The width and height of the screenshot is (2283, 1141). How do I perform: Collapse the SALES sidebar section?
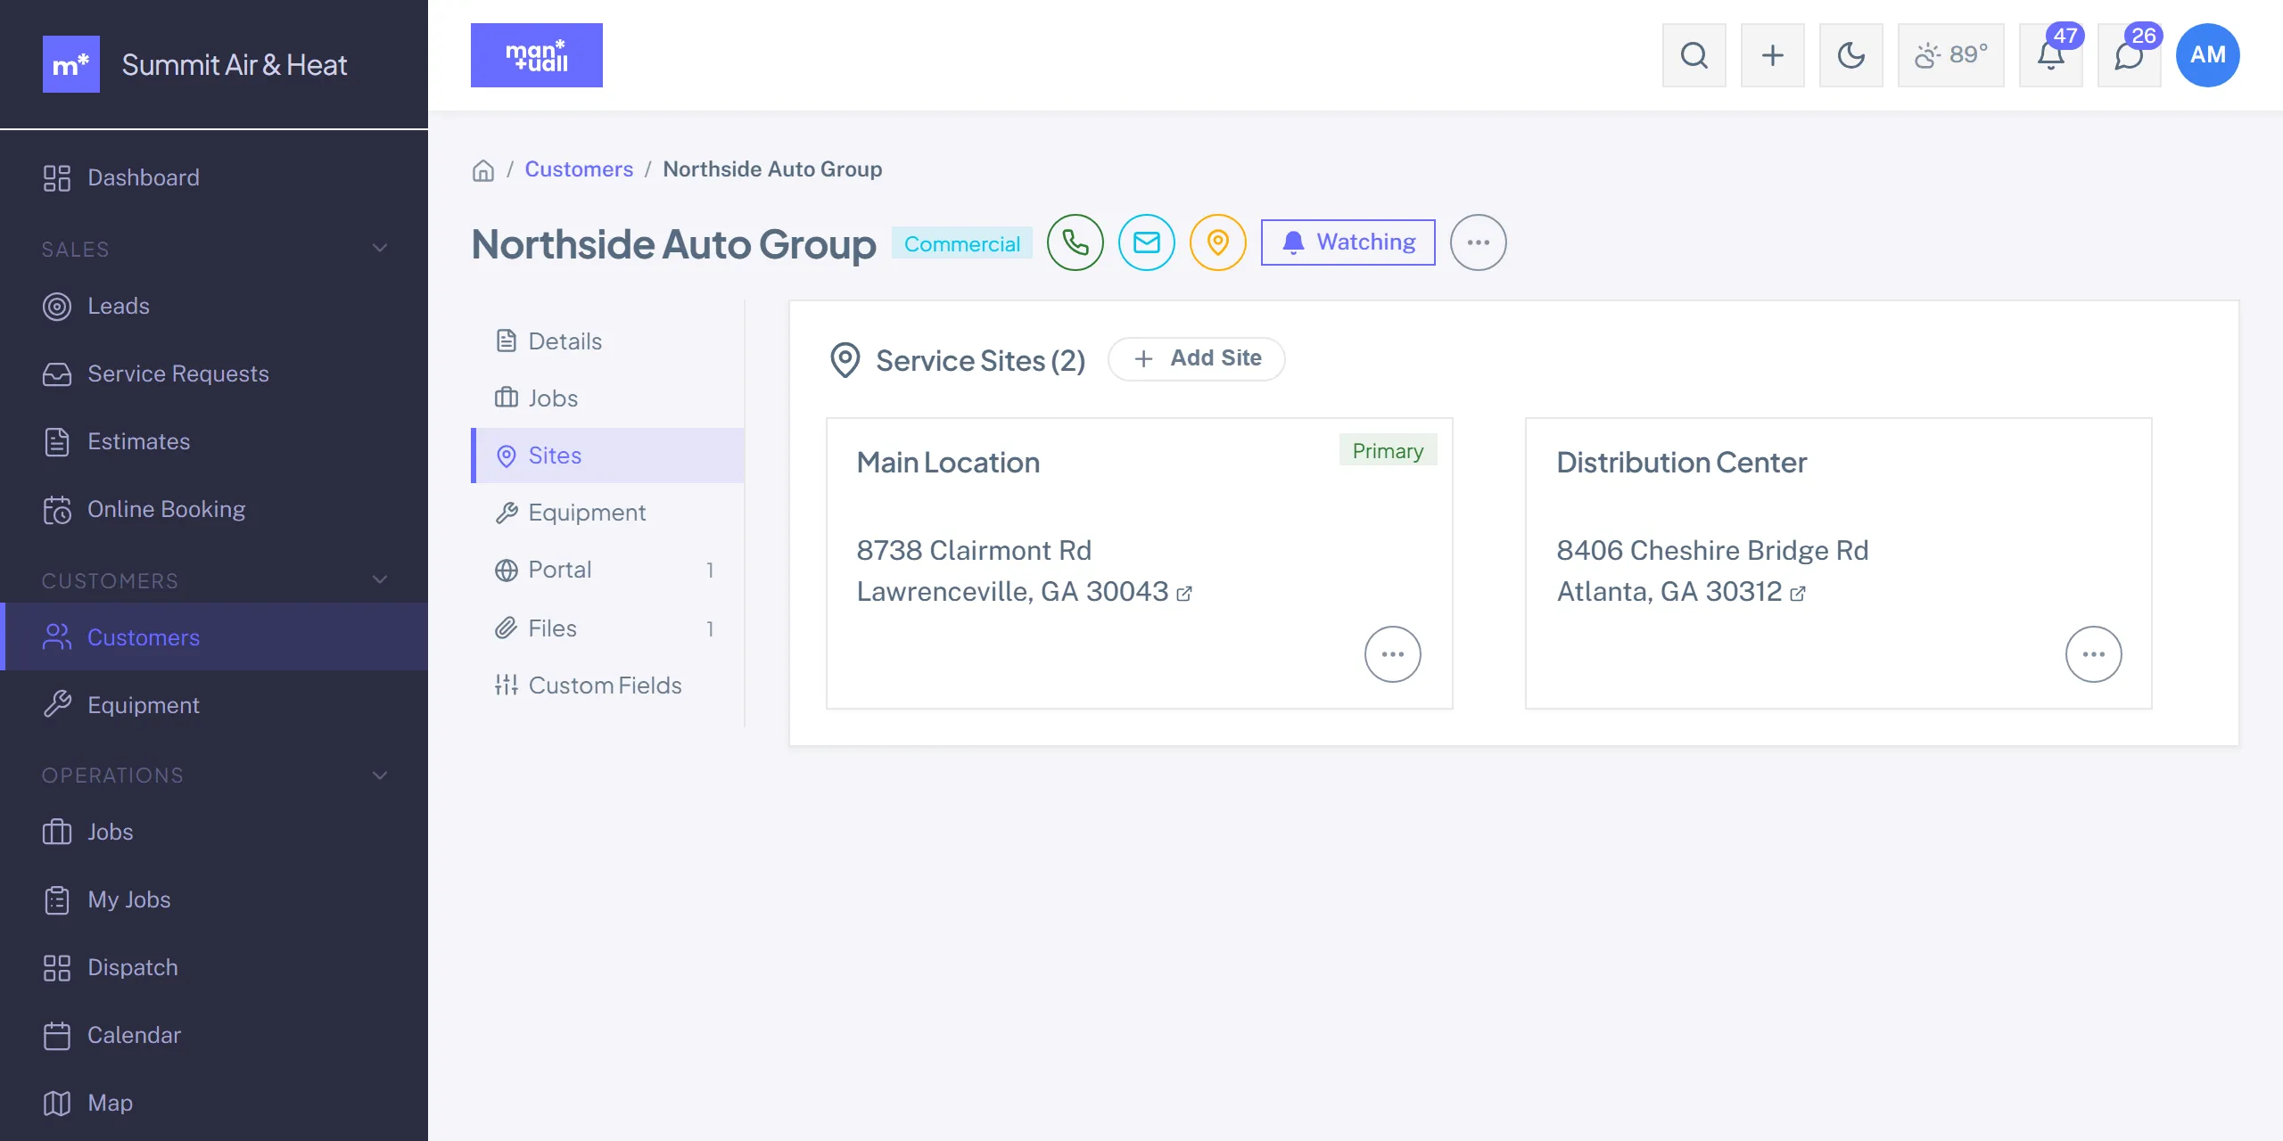tap(380, 249)
